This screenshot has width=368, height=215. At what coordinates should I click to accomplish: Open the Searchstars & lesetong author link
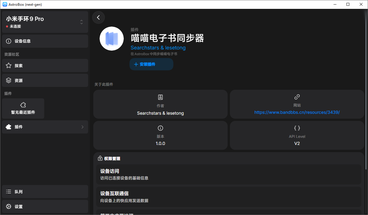[158, 48]
